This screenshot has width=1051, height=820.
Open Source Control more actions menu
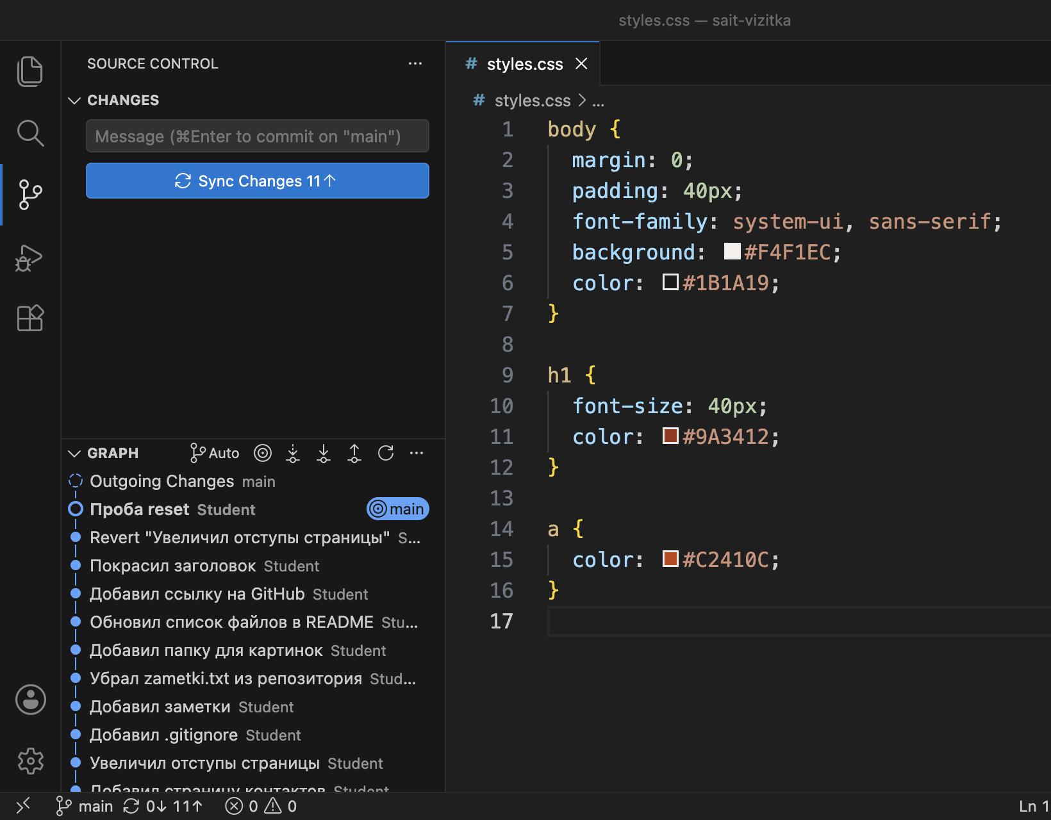pos(415,63)
